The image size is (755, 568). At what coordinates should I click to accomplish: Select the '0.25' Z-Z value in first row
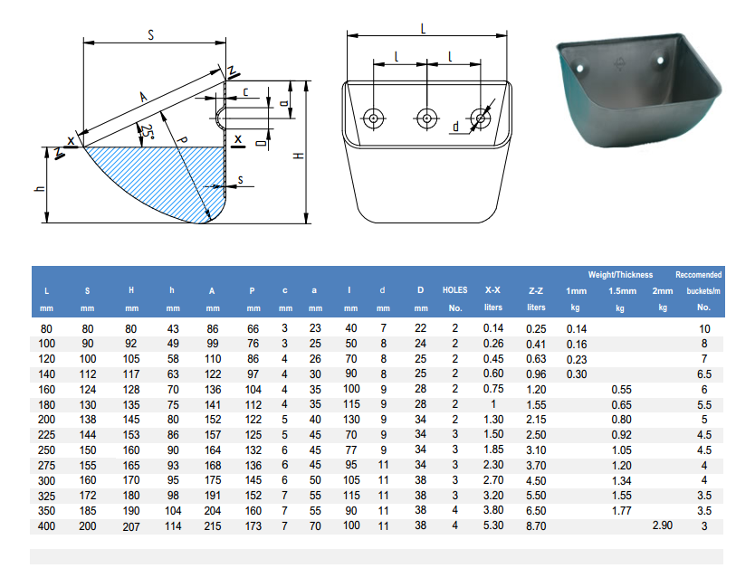click(x=536, y=329)
